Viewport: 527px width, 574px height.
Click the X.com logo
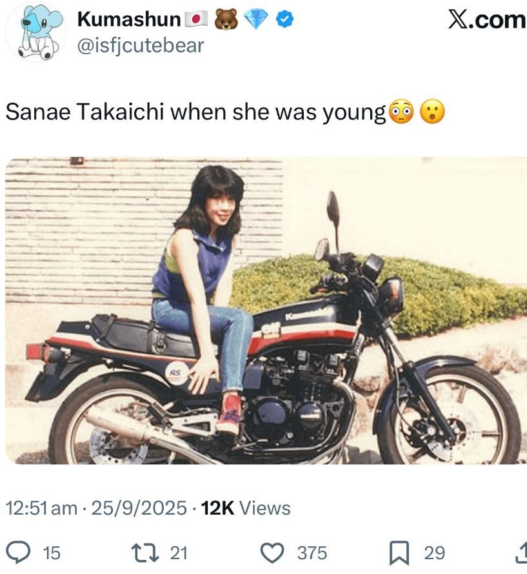coord(487,20)
